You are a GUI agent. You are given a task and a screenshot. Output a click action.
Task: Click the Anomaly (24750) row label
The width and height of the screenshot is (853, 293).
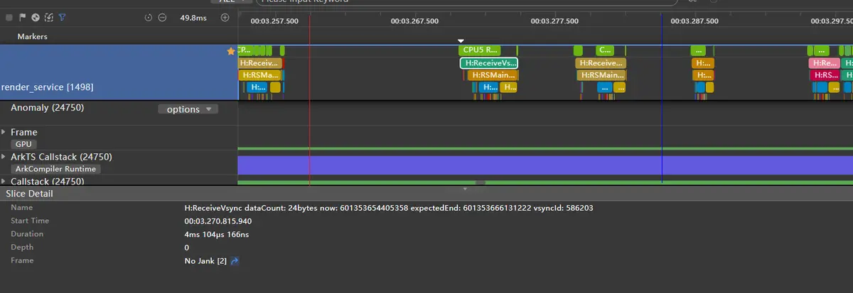click(x=48, y=108)
